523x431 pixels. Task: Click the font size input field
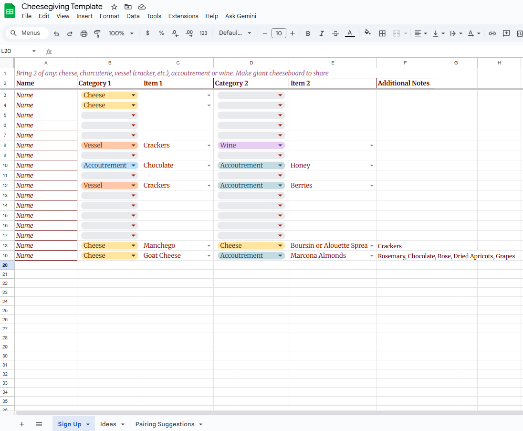pyautogui.click(x=278, y=33)
